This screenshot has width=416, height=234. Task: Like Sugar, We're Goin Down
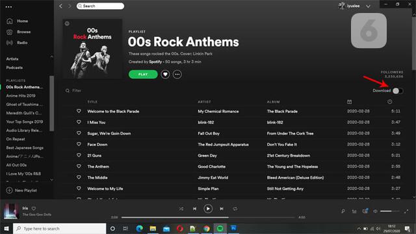pos(79,133)
